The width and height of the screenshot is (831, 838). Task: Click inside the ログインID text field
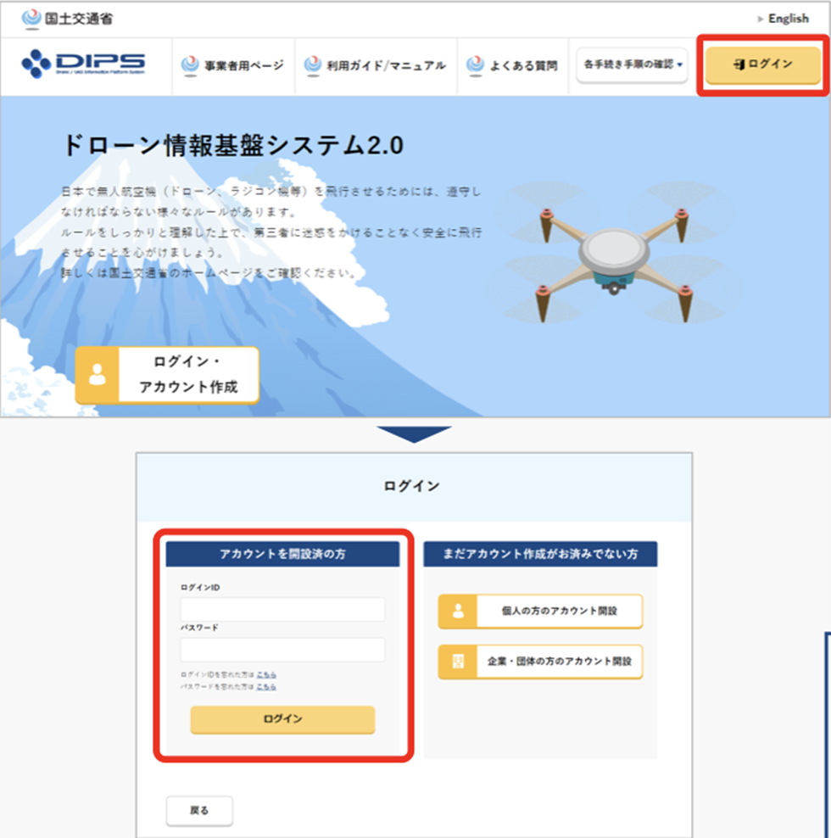[x=282, y=610]
